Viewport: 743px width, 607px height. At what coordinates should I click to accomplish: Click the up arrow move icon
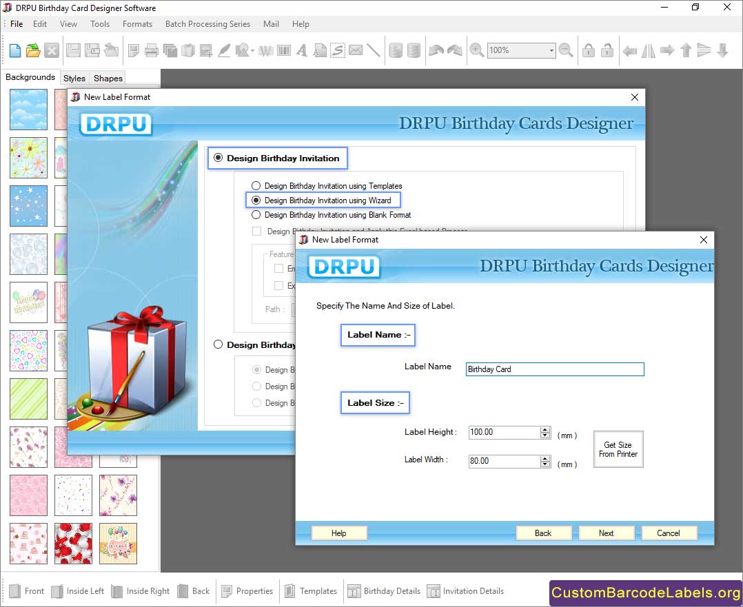coord(686,50)
